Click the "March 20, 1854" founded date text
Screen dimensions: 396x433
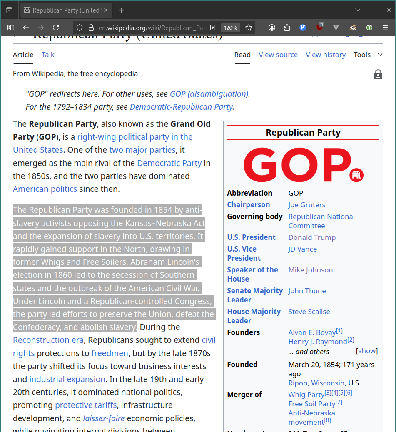coord(313,365)
